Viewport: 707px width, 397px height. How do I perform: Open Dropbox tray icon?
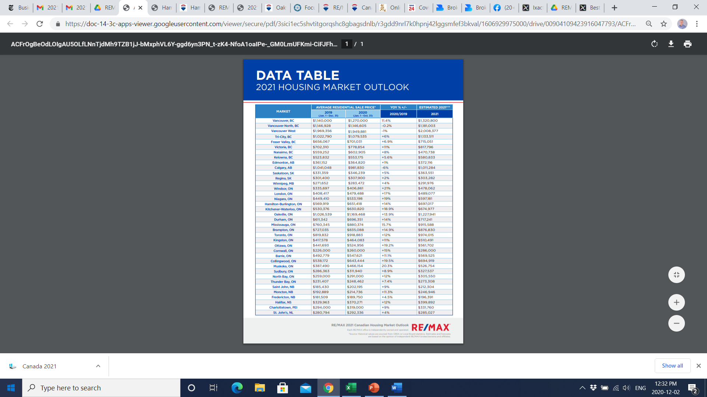click(593, 388)
